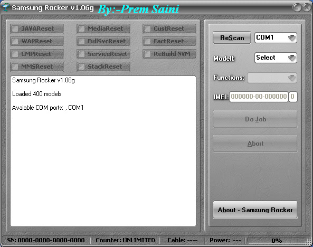This screenshot has height=247, width=313.
Task: Toggle the ReBuild NVM checkbox
Action: 147,54
